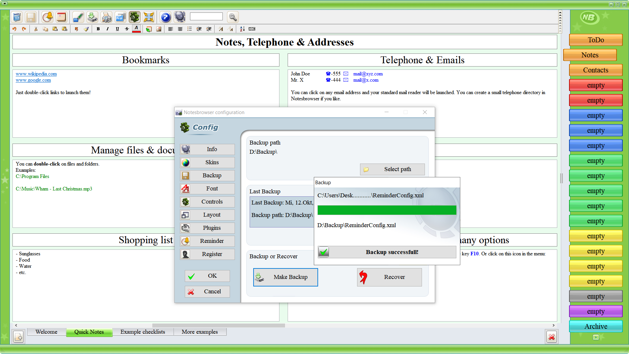
Task: Open the blue help question mark icon
Action: [166, 17]
